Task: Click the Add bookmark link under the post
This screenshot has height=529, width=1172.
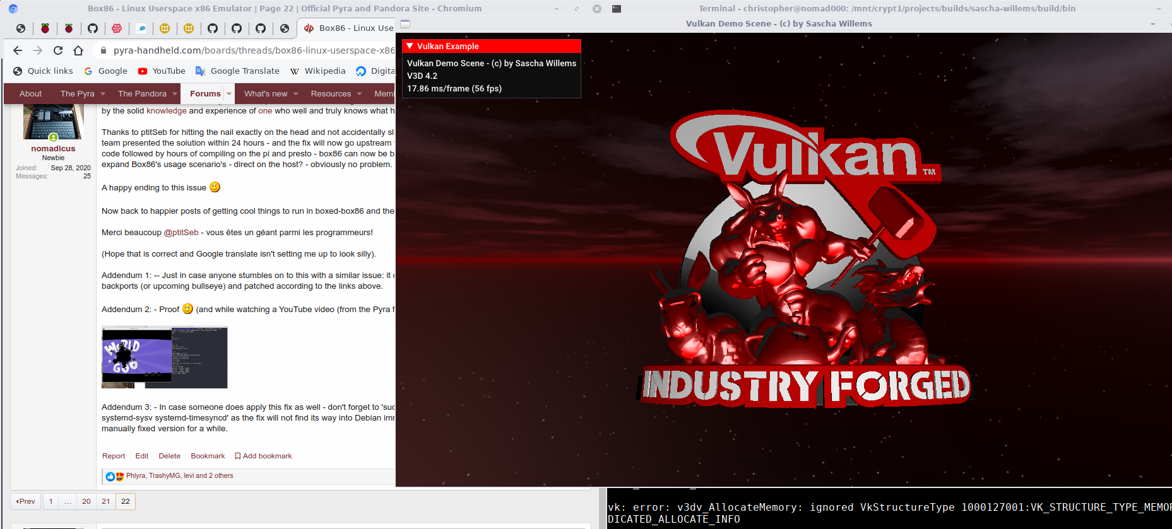Action: pyautogui.click(x=263, y=456)
